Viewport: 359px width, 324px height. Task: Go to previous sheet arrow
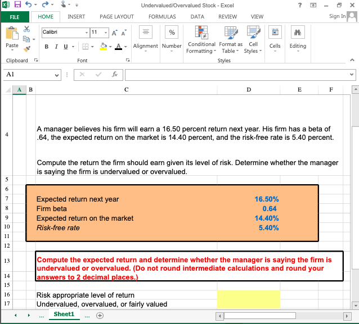[x=16, y=316]
